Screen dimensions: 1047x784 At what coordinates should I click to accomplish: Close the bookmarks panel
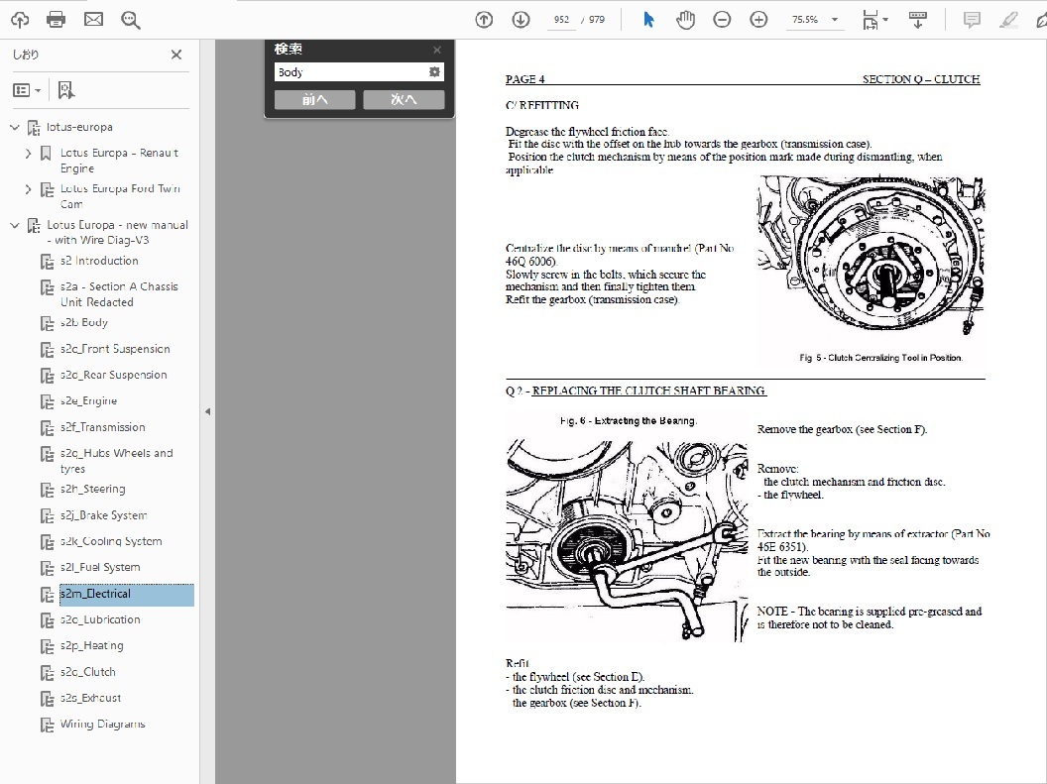coord(176,55)
